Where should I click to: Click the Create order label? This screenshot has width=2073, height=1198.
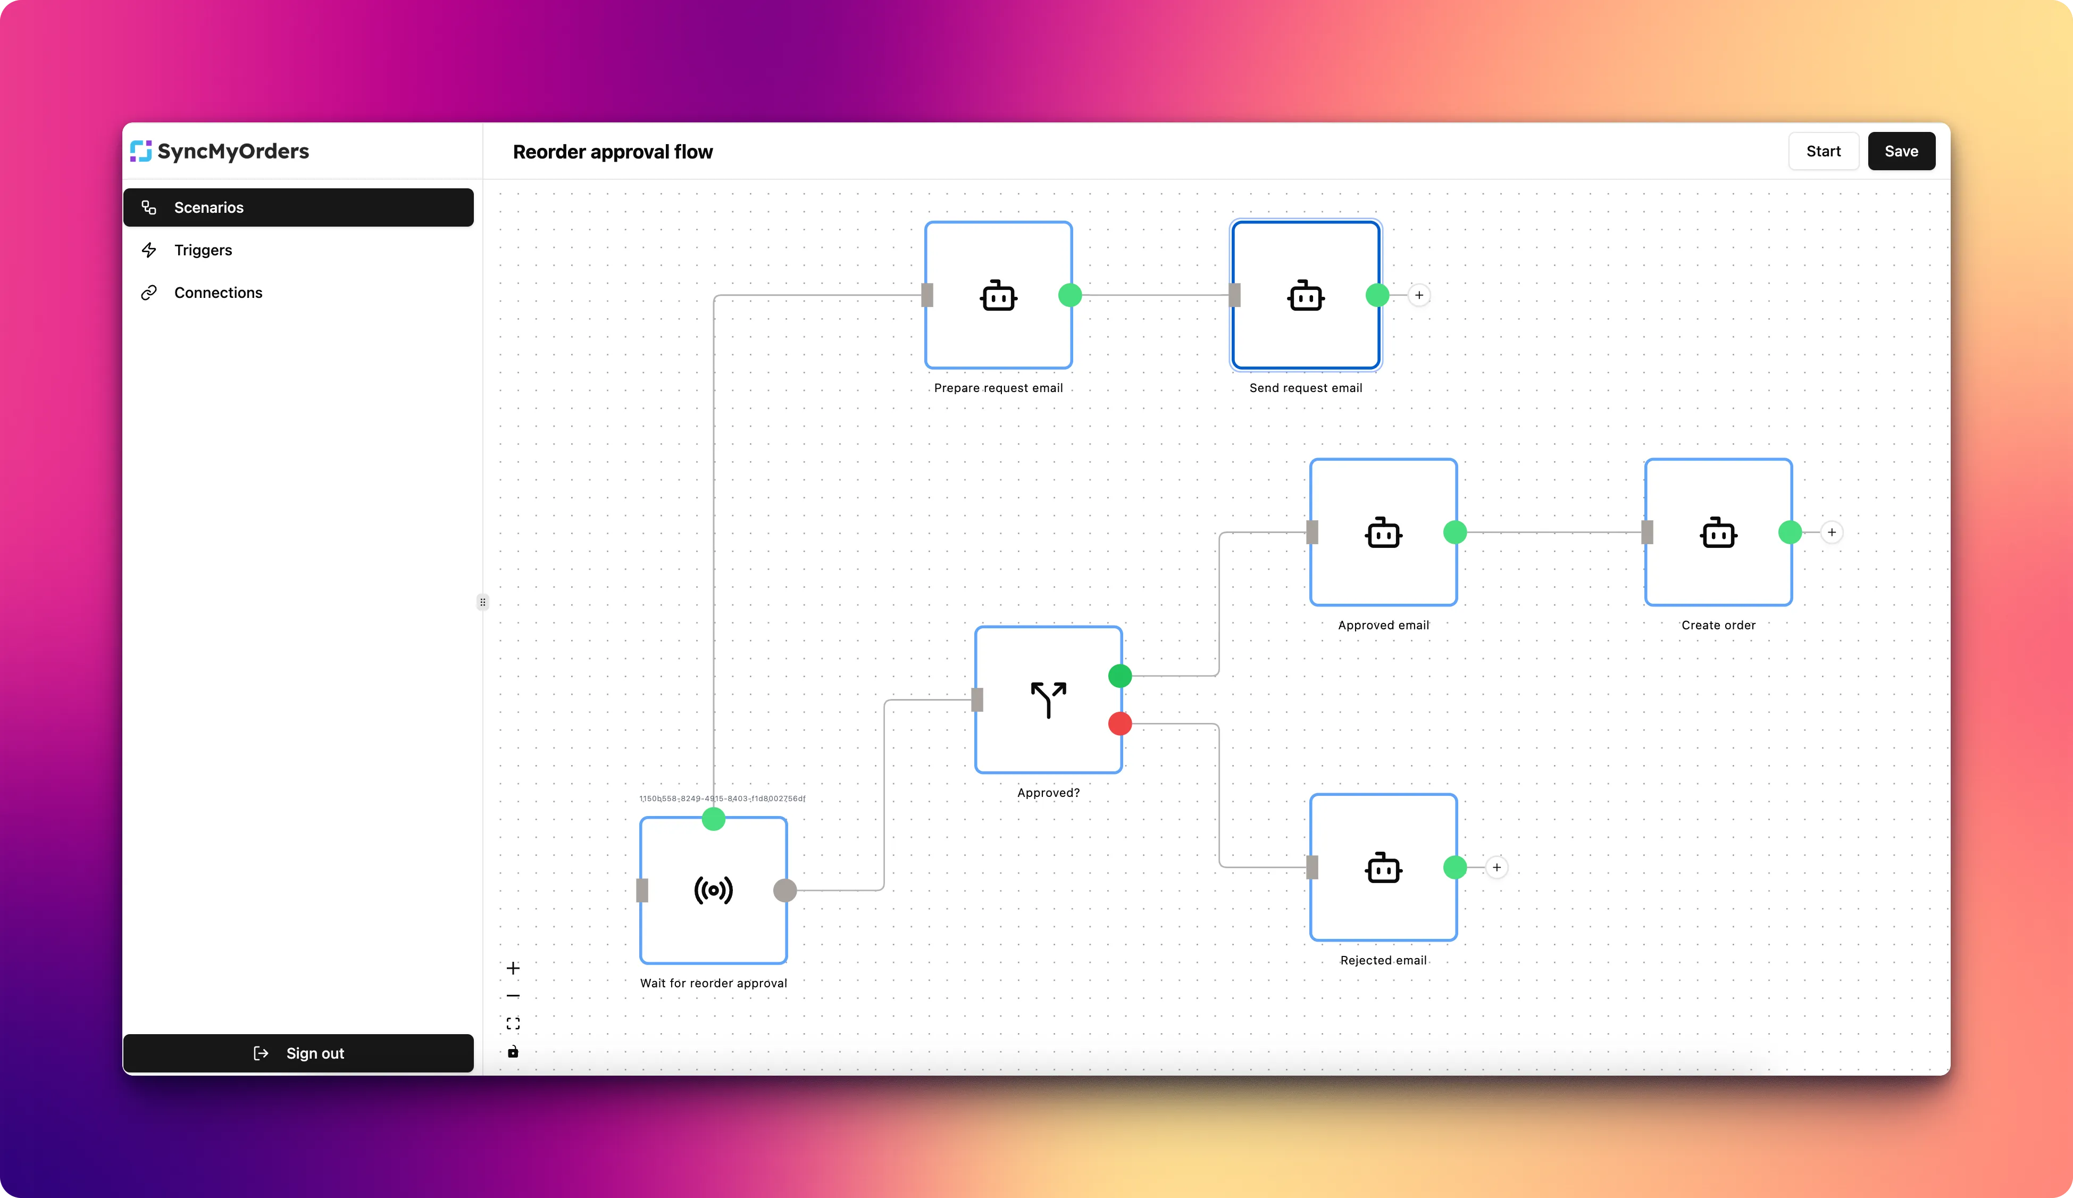pos(1719,625)
